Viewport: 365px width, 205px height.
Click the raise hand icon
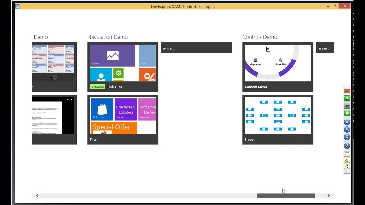coord(347,160)
